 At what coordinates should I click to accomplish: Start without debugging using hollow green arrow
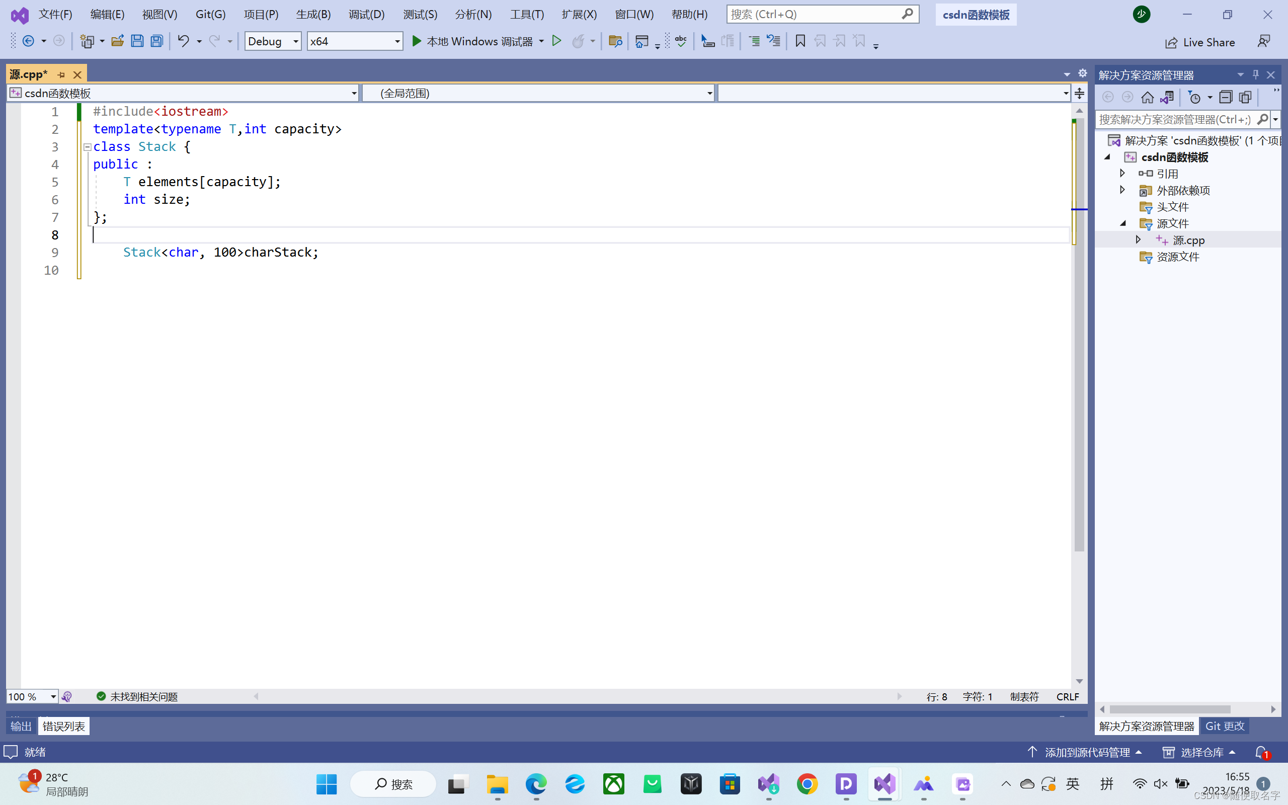point(556,41)
